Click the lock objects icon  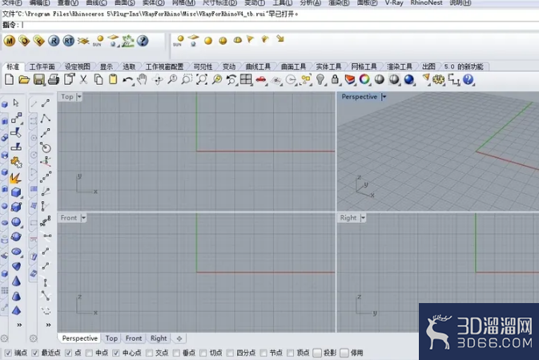coord(335,79)
